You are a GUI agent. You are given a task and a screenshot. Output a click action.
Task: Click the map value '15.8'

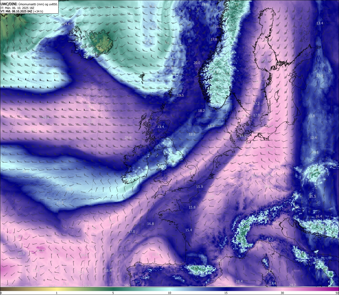pyautogui.click(x=192, y=207)
